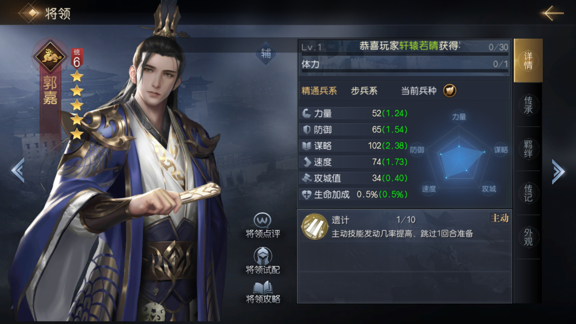Tap the 辅 support role badge
The image size is (576, 324).
[x=266, y=54]
